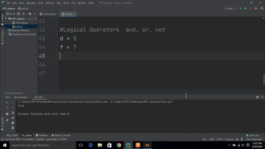265x149 pixels.
Task: Open the Refactor menu
Action: pyautogui.click(x=50, y=3)
